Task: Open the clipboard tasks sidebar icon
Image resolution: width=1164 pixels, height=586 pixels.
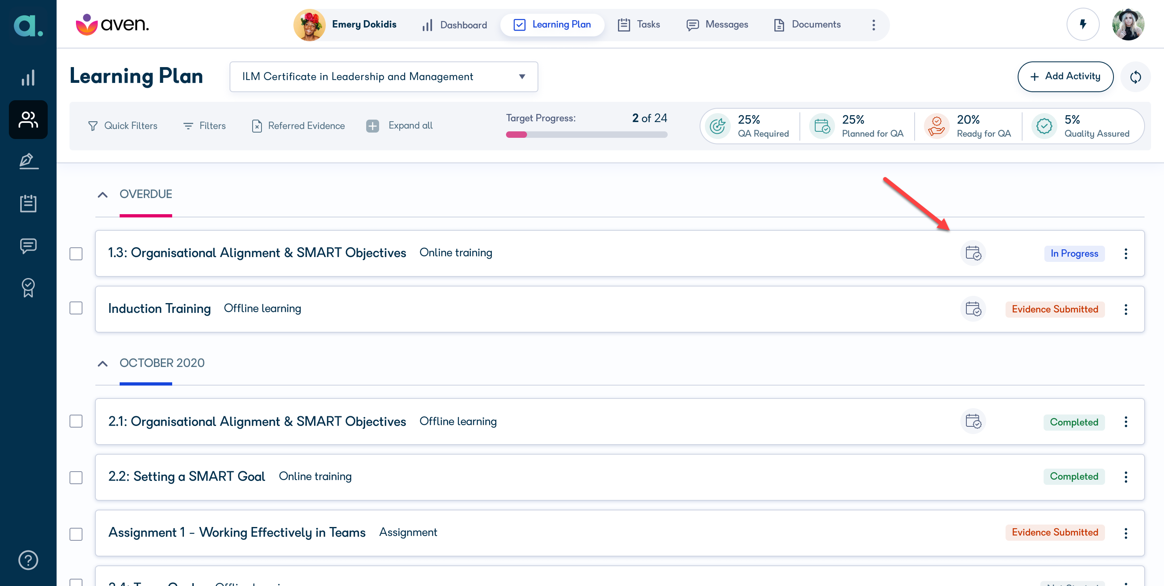Action: click(28, 203)
